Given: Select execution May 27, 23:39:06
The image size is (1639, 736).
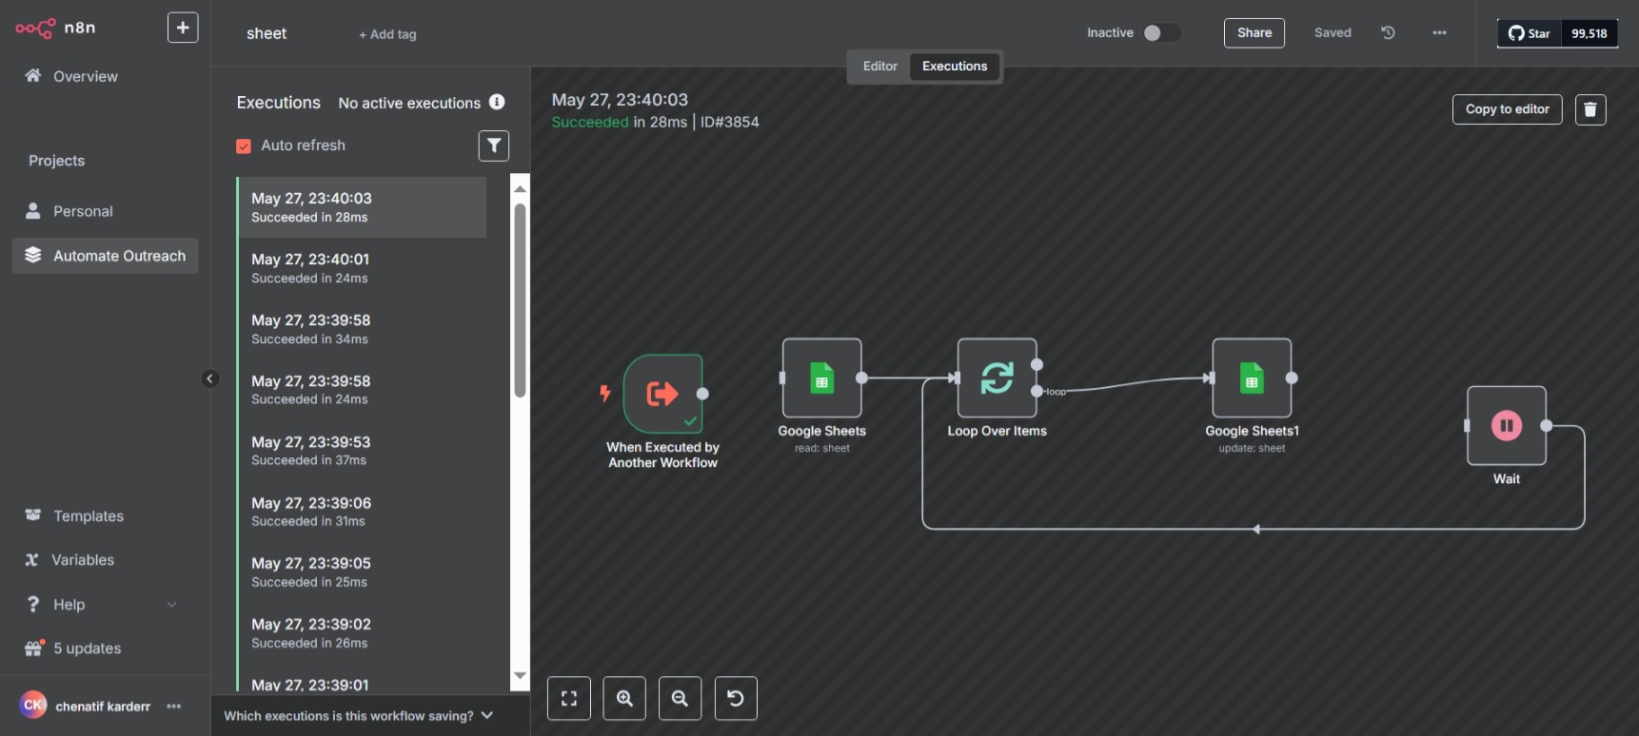Looking at the screenshot, I should (362, 512).
